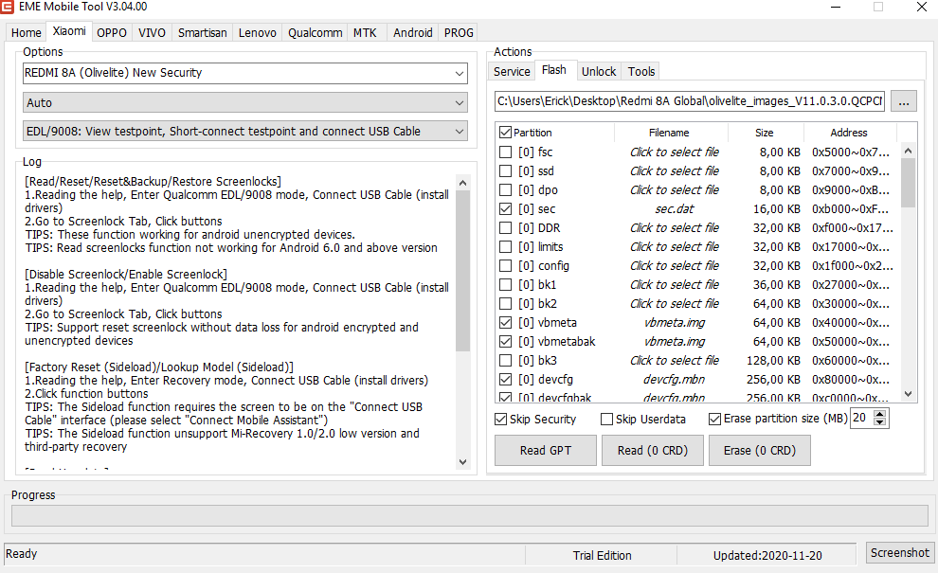Click the Screenshot button
The image size is (938, 573).
(x=899, y=553)
